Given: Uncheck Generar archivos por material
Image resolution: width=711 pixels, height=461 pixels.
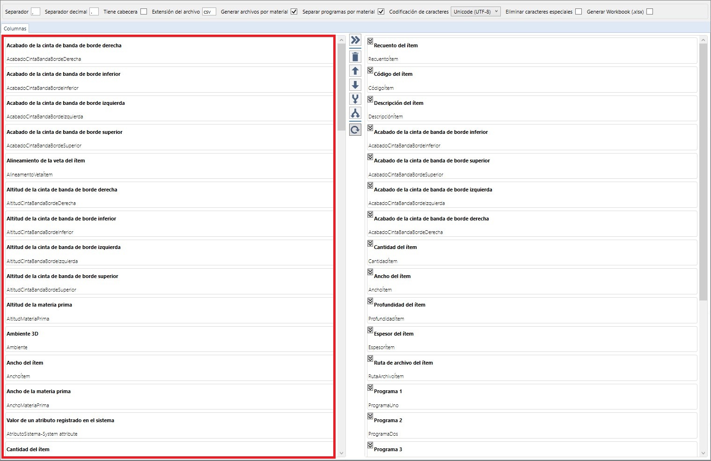Looking at the screenshot, I should click(x=294, y=12).
